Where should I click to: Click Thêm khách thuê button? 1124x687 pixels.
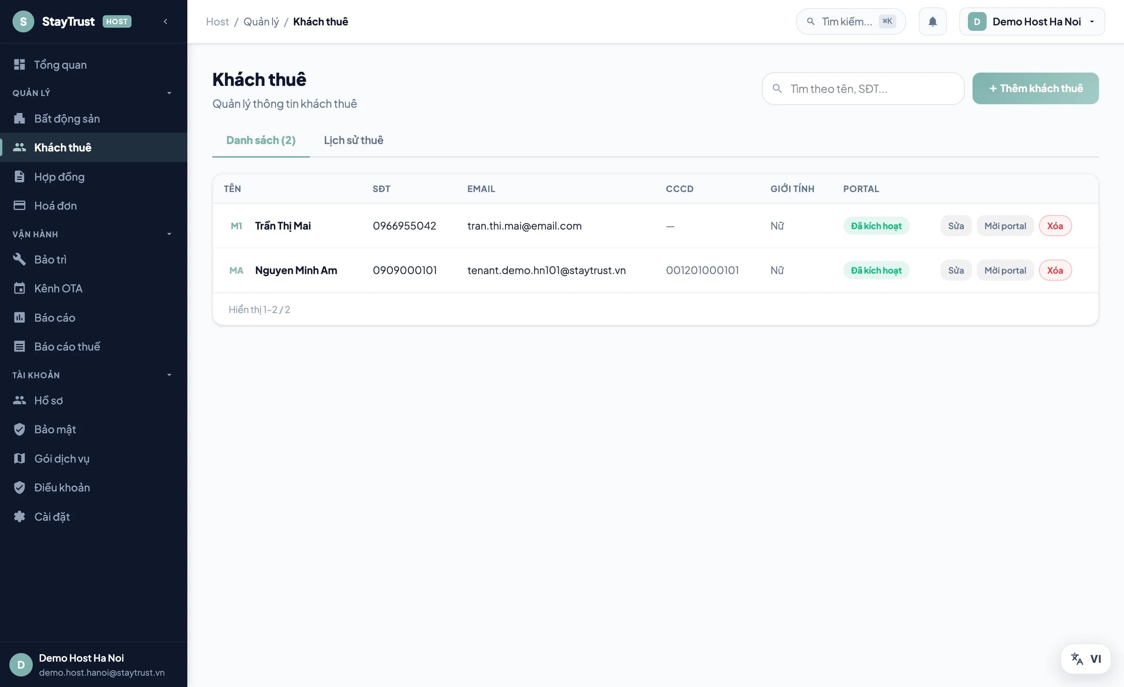[x=1035, y=89]
